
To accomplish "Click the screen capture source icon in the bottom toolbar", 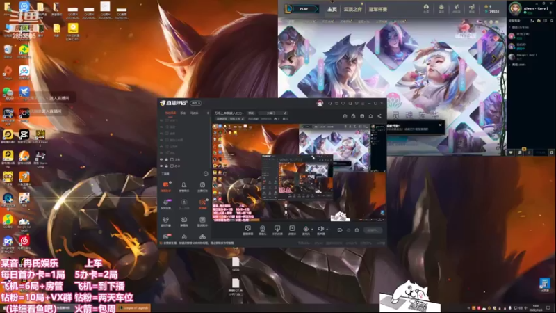I will point(248,230).
